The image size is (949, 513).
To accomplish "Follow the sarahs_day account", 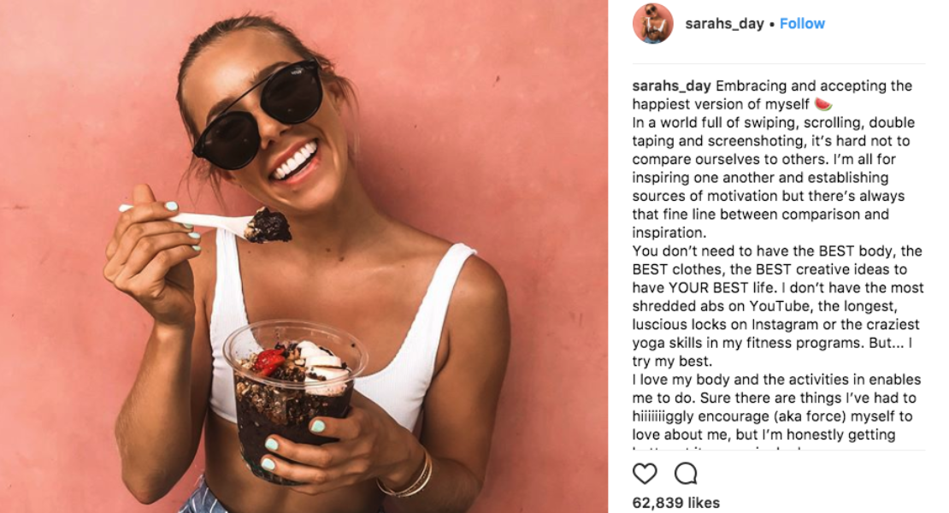I will (x=802, y=24).
